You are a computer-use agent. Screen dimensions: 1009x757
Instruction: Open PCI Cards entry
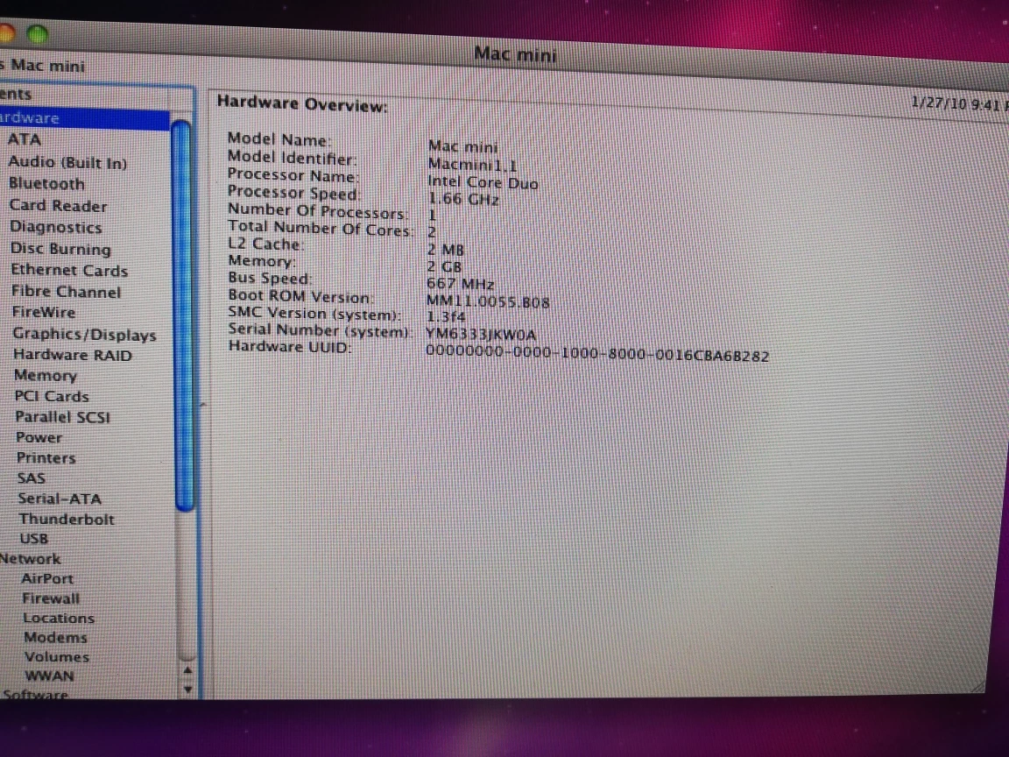(x=52, y=397)
